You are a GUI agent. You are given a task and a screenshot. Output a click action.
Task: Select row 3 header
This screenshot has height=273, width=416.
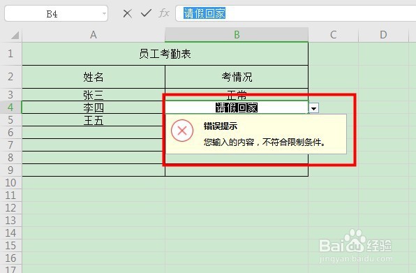pyautogui.click(x=10, y=95)
